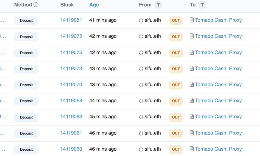Click contract file icon in block 14119068 row

coord(192,101)
